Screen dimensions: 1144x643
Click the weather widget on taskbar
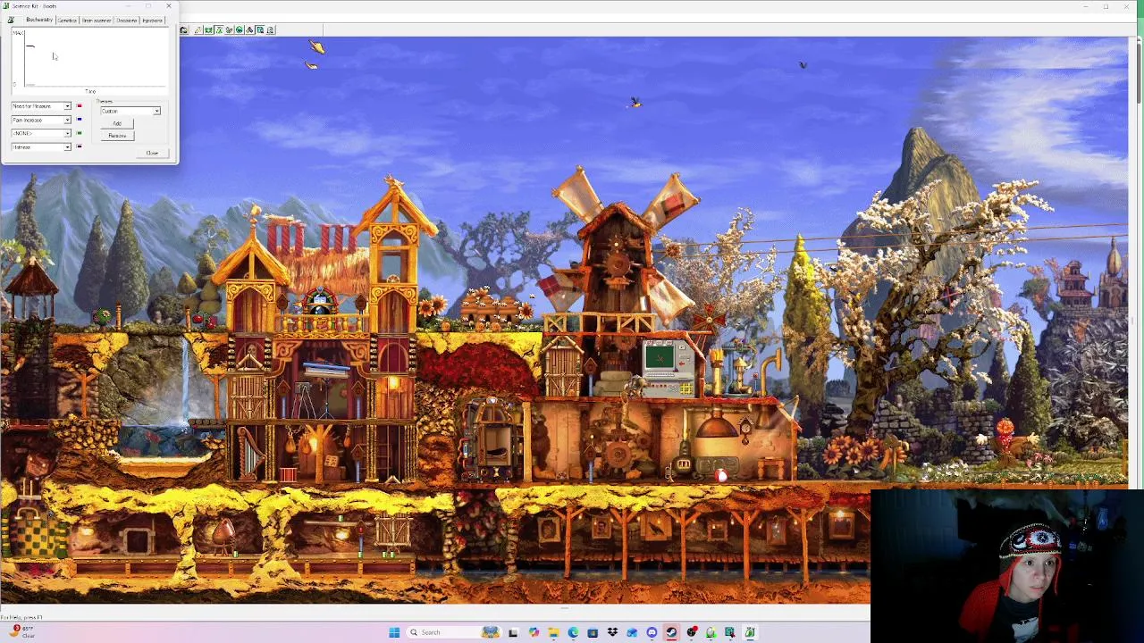tap(22, 631)
